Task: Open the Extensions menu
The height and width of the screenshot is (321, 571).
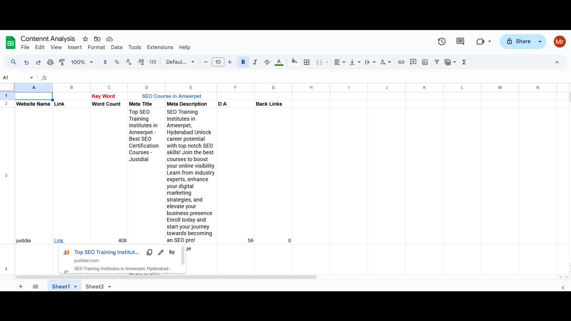Action: (160, 47)
